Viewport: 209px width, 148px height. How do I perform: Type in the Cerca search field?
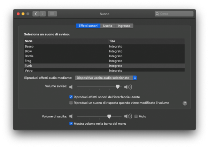click(174, 14)
